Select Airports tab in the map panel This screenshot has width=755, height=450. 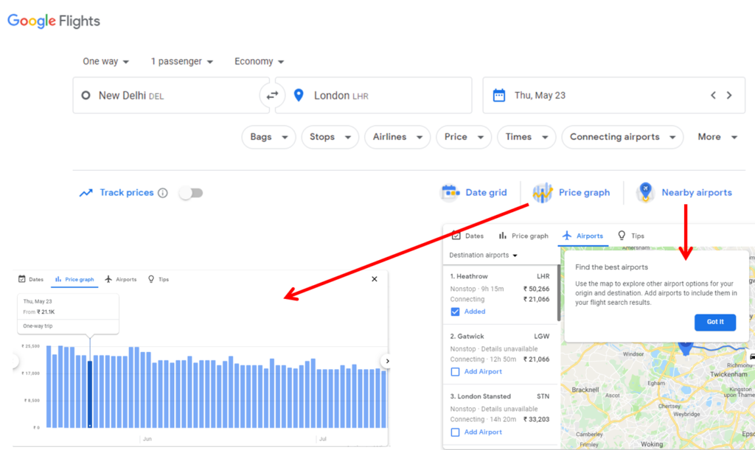point(582,236)
